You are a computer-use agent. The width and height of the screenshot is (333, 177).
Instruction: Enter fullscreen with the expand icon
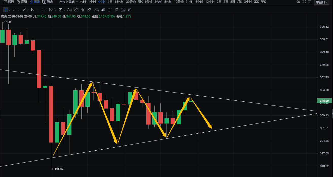click(304, 2)
